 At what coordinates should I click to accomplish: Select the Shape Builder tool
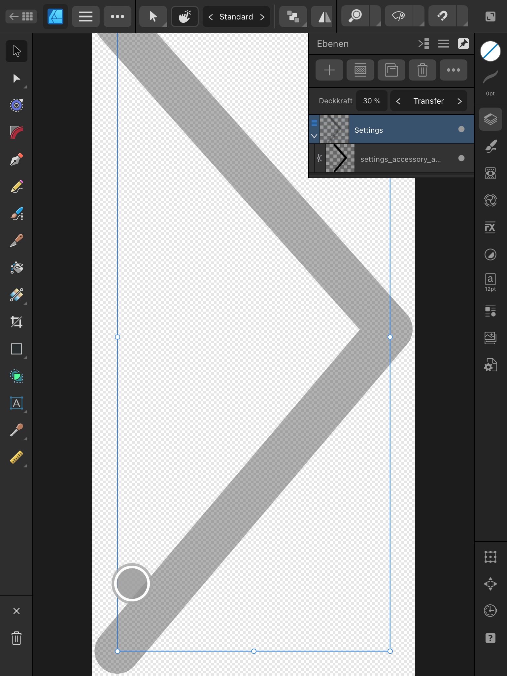(17, 376)
